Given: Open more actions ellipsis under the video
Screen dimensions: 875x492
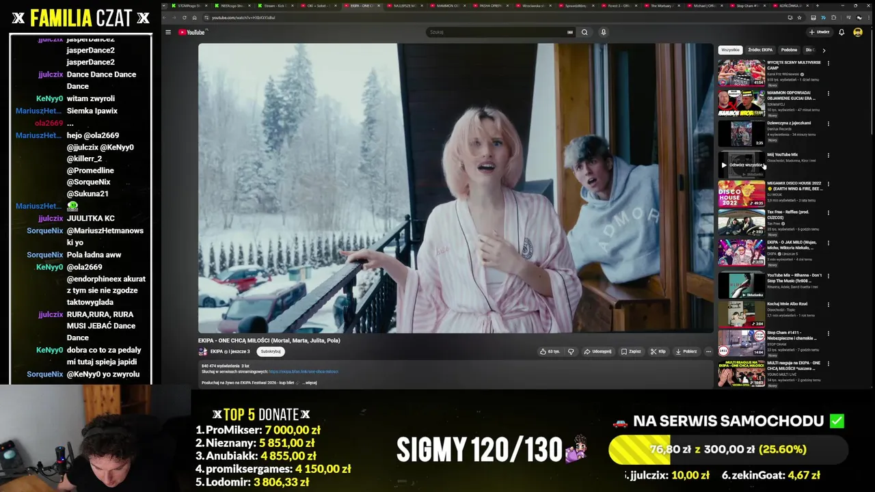Looking at the screenshot, I should click(x=708, y=351).
